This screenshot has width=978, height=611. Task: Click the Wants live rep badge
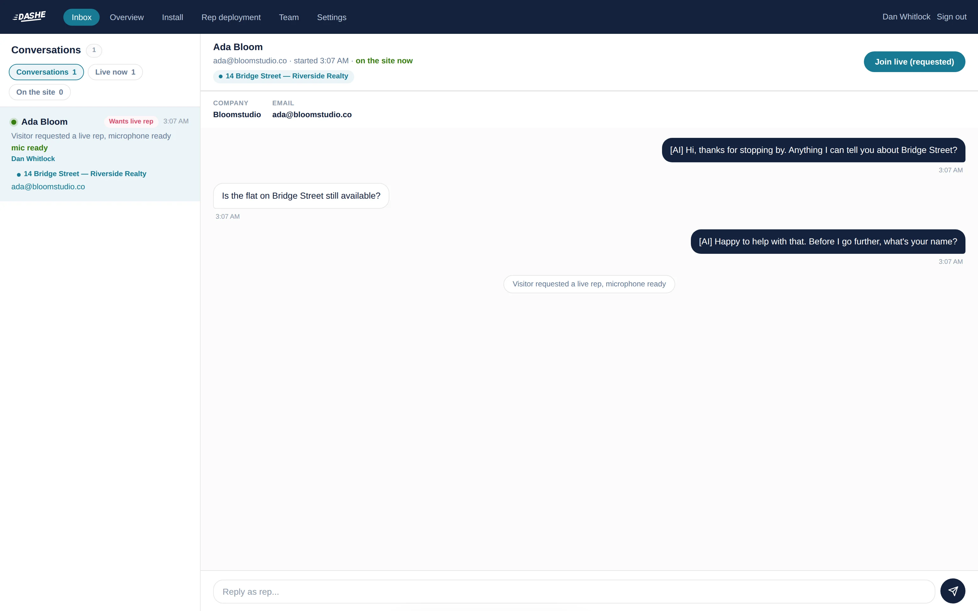pos(131,121)
